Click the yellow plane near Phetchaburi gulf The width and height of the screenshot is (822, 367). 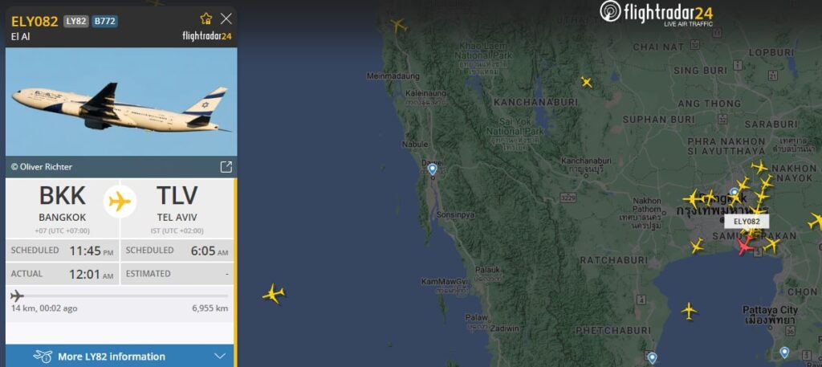click(x=689, y=311)
